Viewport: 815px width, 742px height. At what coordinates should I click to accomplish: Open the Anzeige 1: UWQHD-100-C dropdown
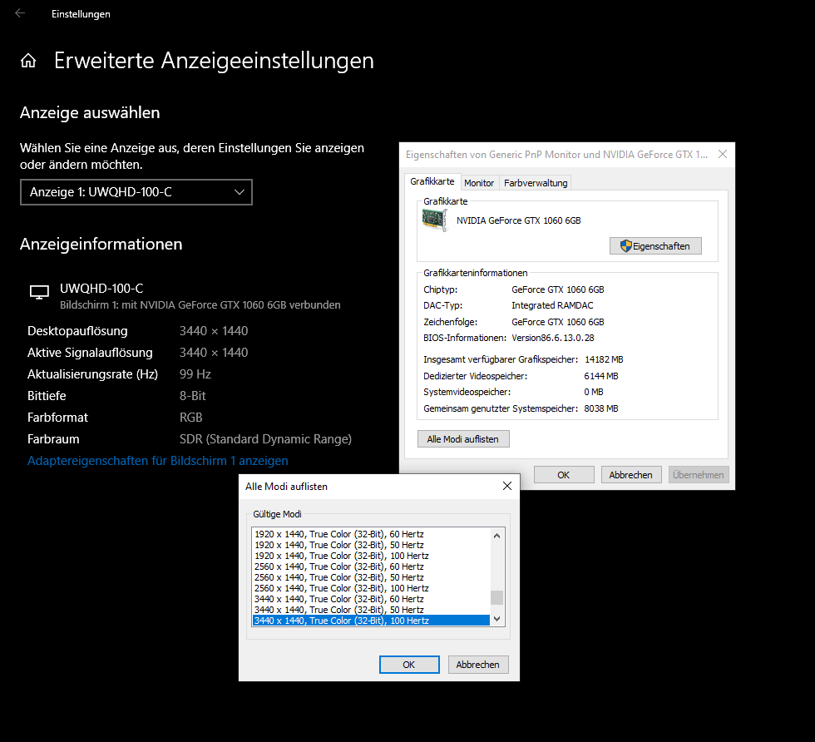click(136, 192)
